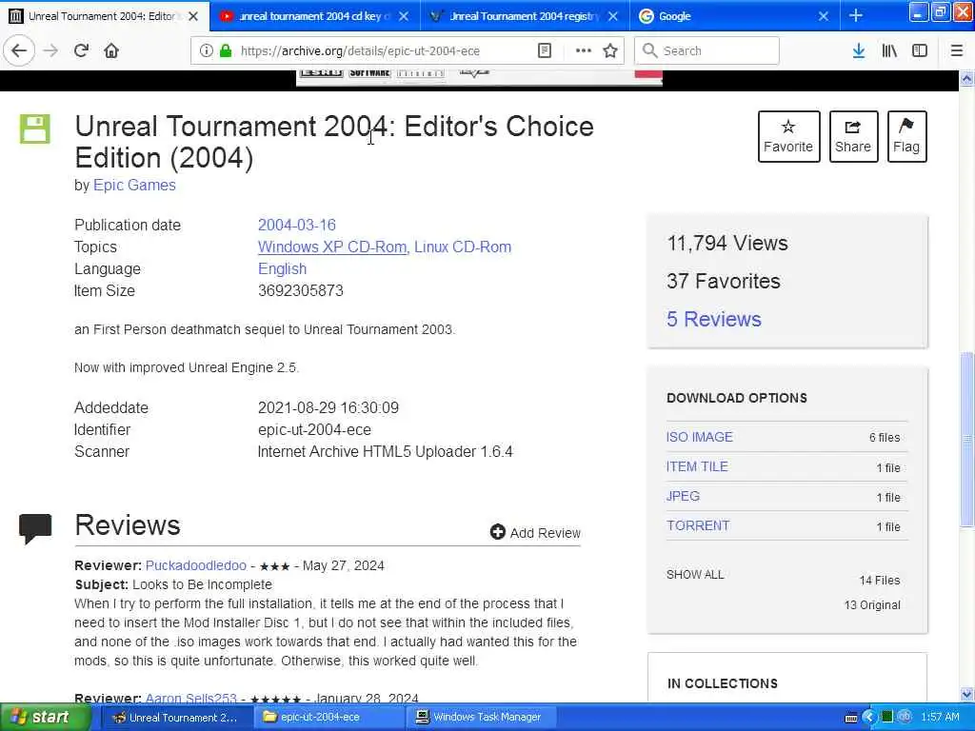Select Item Size value 3692305873

coord(300,291)
